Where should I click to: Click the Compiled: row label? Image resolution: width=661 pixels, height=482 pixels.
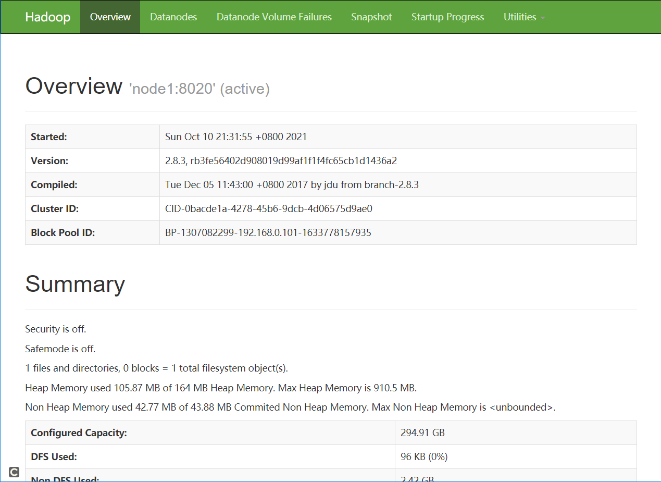coord(54,185)
